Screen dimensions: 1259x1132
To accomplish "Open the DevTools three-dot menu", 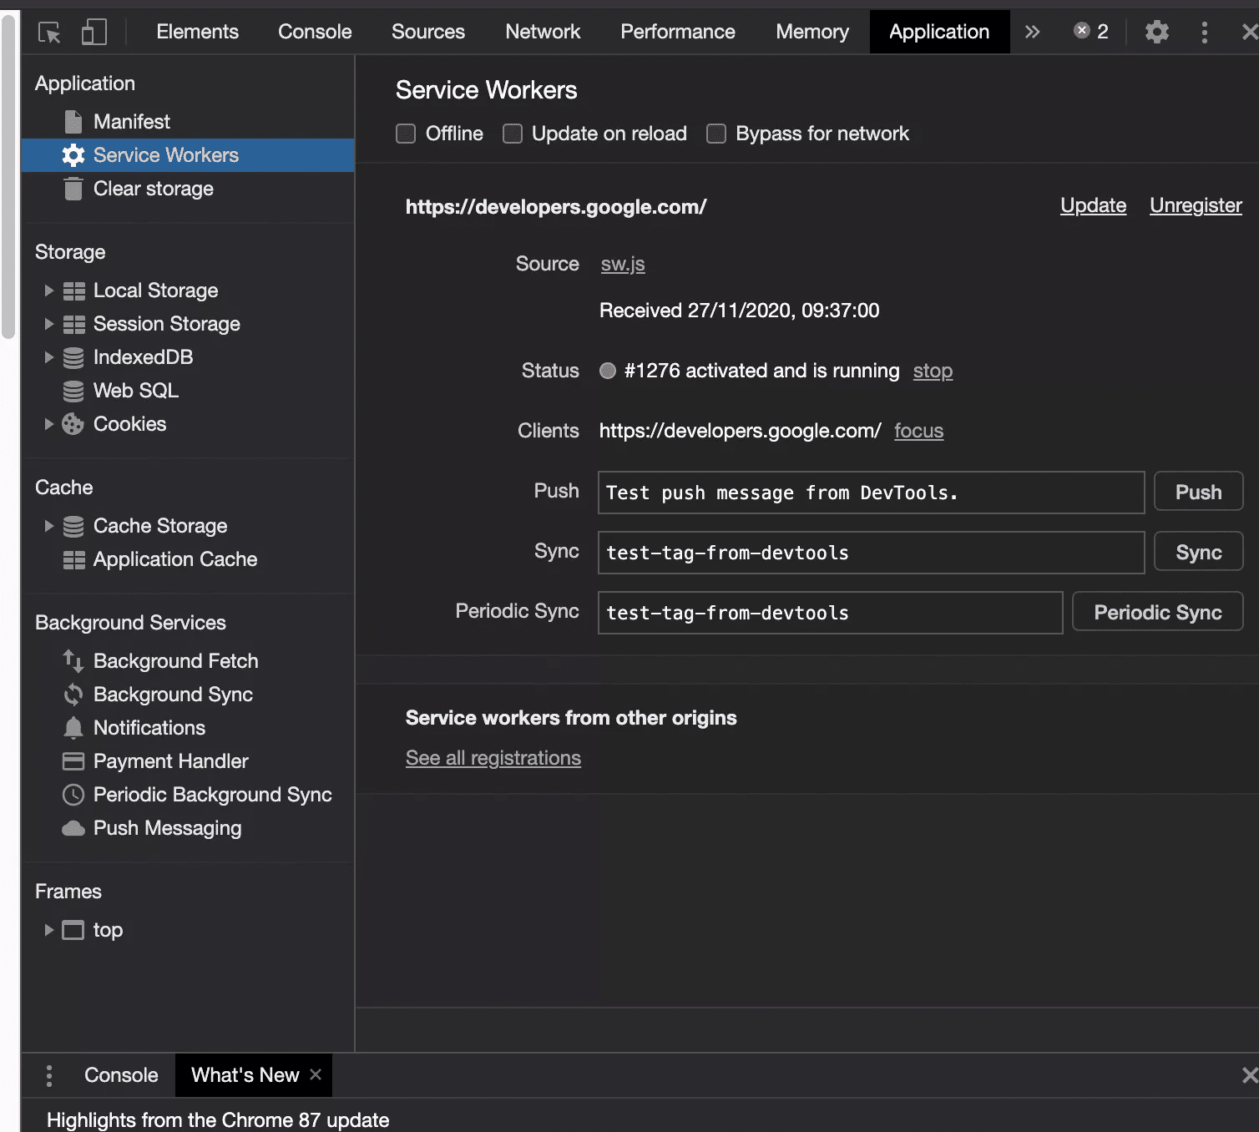I will [1204, 33].
